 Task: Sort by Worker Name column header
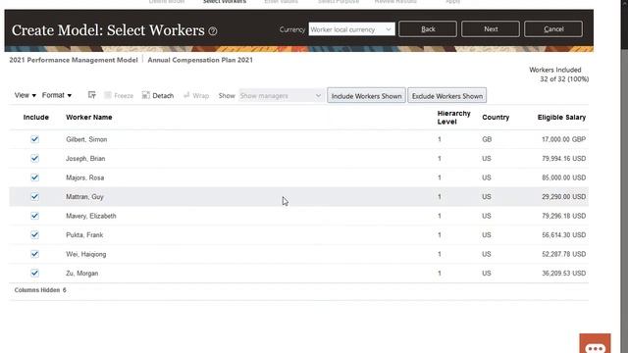click(x=89, y=118)
